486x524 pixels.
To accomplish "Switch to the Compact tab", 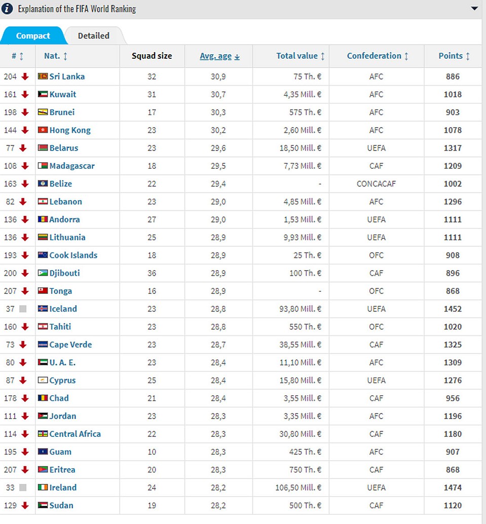I will coord(33,36).
